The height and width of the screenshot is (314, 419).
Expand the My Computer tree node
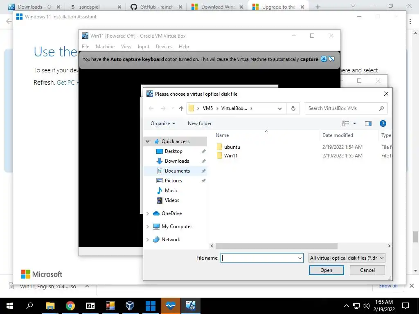(147, 227)
